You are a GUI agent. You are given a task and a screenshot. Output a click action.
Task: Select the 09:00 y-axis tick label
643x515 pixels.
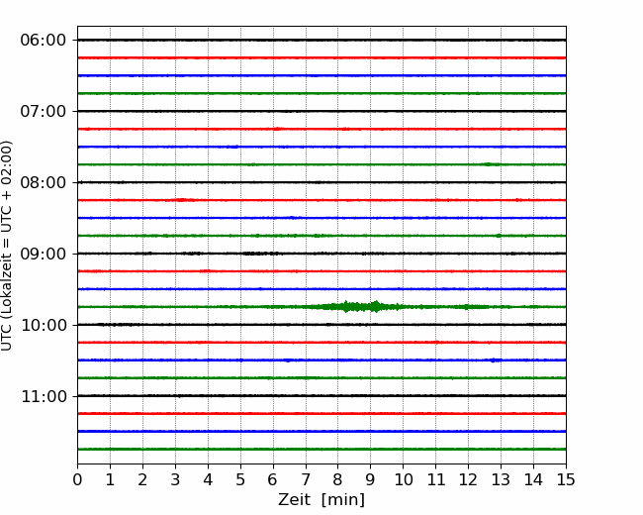[x=44, y=254]
